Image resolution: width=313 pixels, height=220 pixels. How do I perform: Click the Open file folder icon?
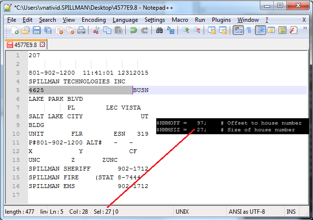coord(26,30)
